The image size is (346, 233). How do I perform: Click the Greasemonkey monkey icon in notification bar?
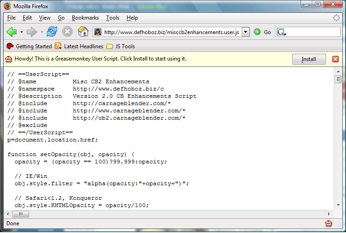point(9,59)
